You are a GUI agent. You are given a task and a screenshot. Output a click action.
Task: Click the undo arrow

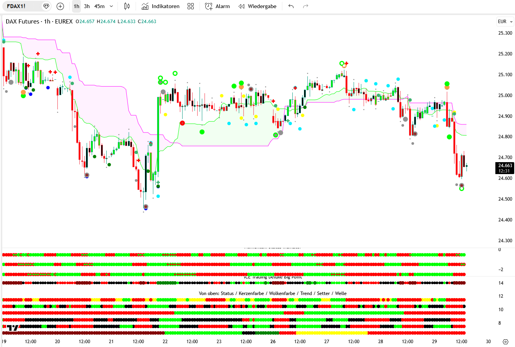point(291,6)
